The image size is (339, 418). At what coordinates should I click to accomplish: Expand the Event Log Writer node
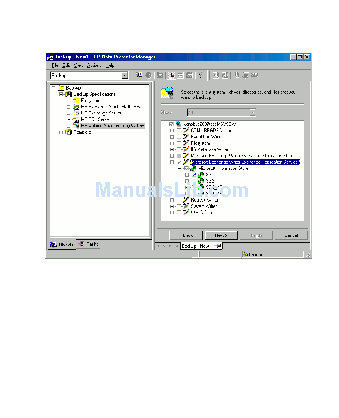pos(172,137)
